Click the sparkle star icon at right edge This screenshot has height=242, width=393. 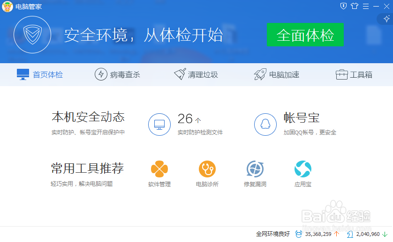386,19
